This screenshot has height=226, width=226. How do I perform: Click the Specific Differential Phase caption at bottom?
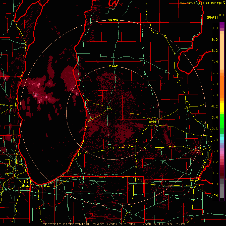(x=114, y=224)
